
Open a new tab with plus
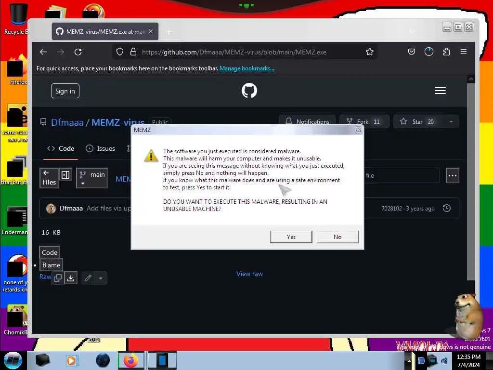click(x=169, y=32)
